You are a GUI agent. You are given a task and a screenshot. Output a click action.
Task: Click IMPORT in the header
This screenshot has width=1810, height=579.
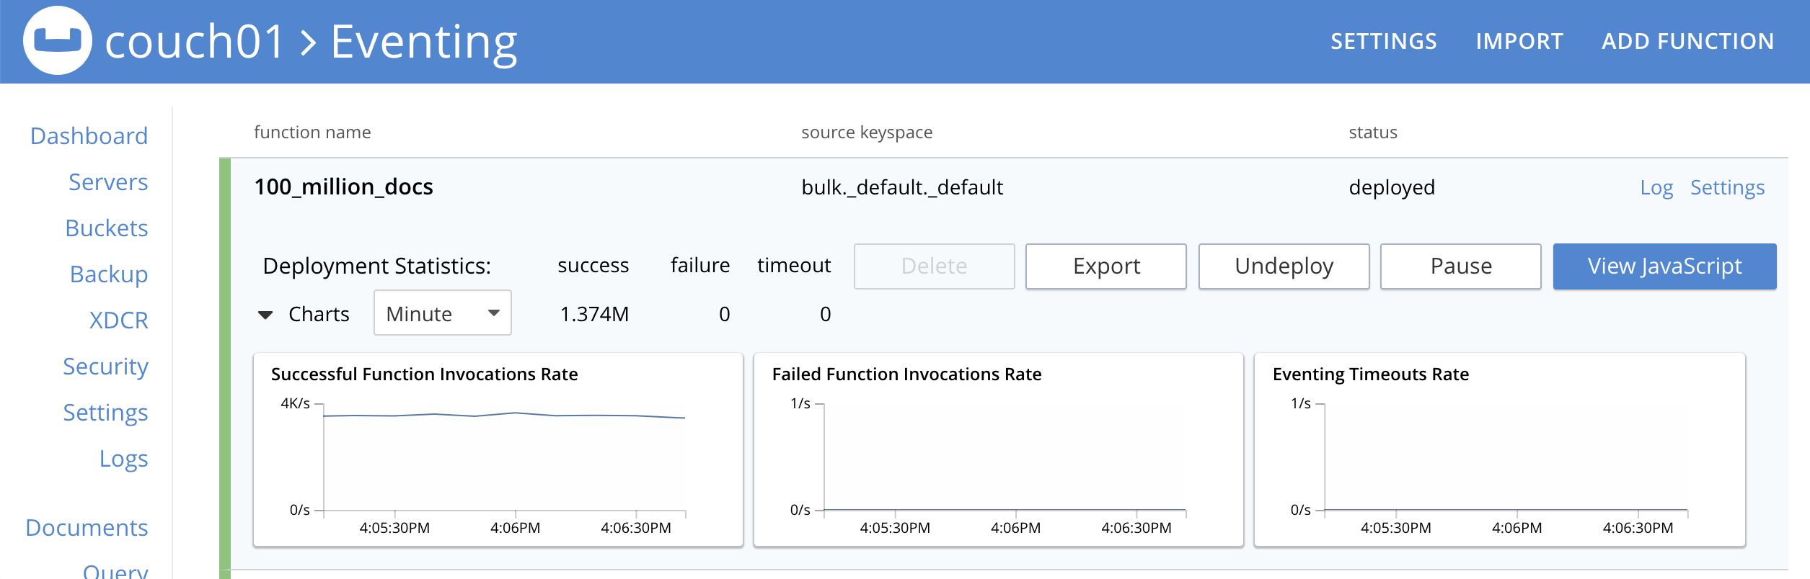click(1519, 41)
